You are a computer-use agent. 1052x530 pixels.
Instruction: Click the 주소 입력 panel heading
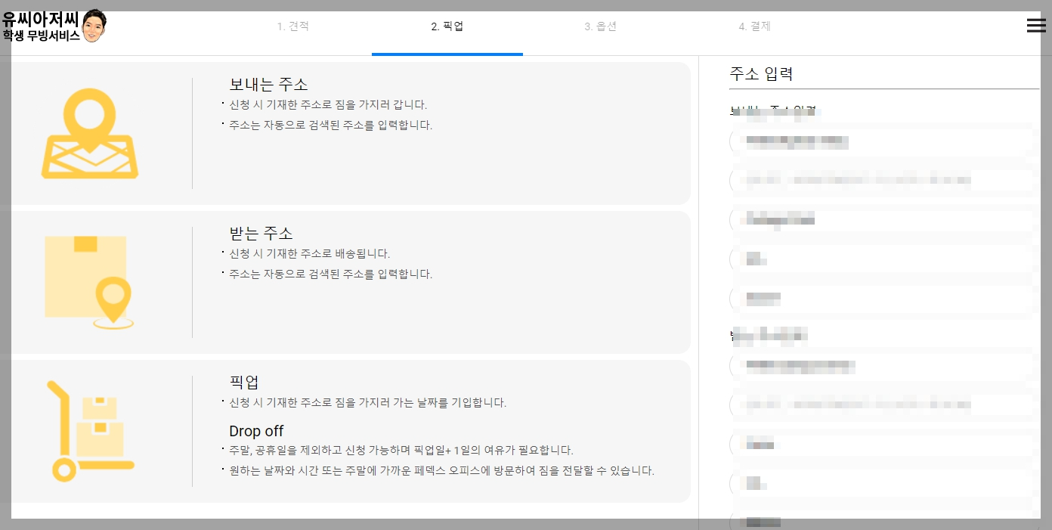click(761, 73)
